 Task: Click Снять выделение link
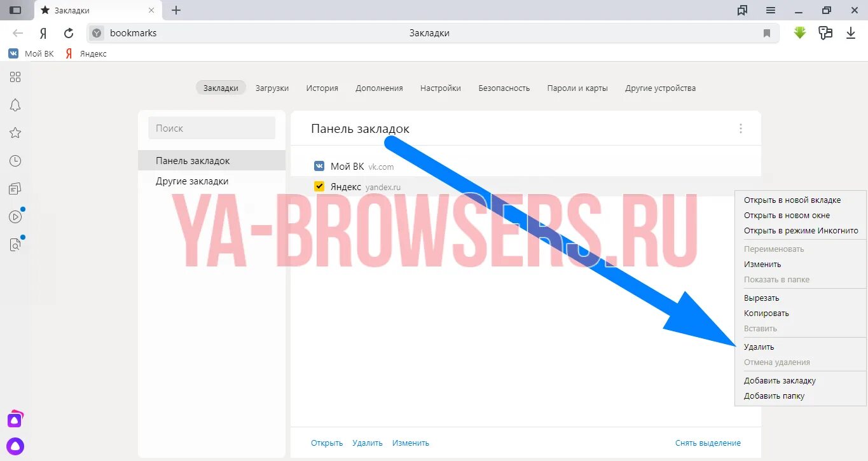708,443
